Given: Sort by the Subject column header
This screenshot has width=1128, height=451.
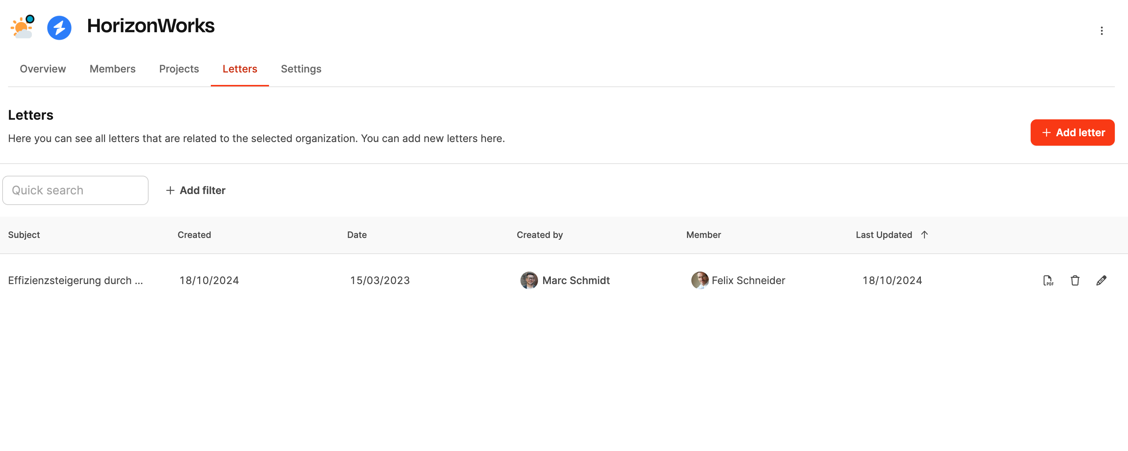Looking at the screenshot, I should click(x=24, y=235).
